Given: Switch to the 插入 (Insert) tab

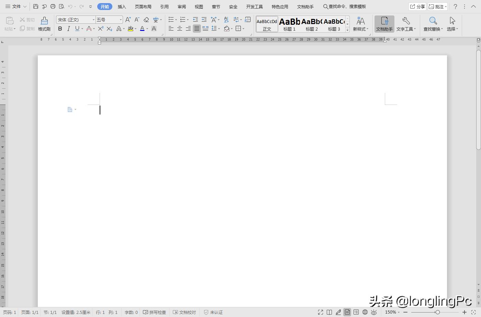Looking at the screenshot, I should click(122, 7).
